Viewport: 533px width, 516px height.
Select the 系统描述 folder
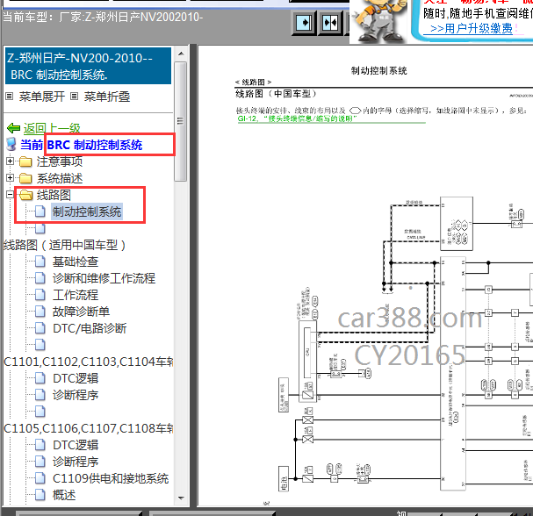pyautogui.click(x=60, y=178)
